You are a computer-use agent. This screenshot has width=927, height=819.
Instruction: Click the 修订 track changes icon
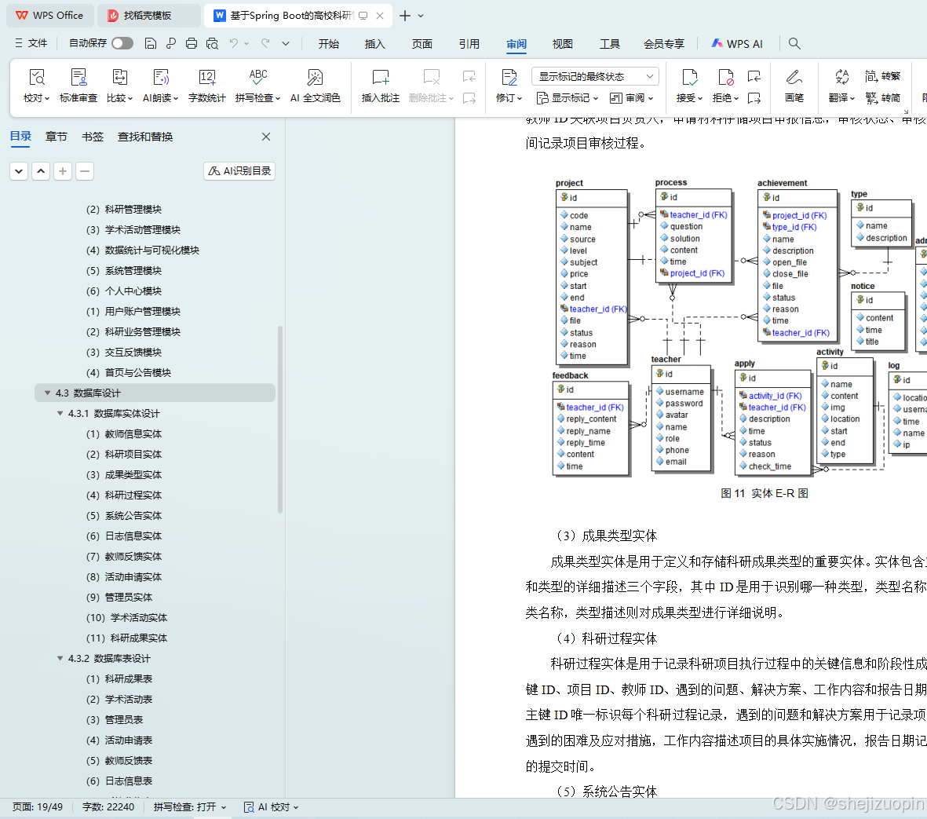(x=509, y=78)
